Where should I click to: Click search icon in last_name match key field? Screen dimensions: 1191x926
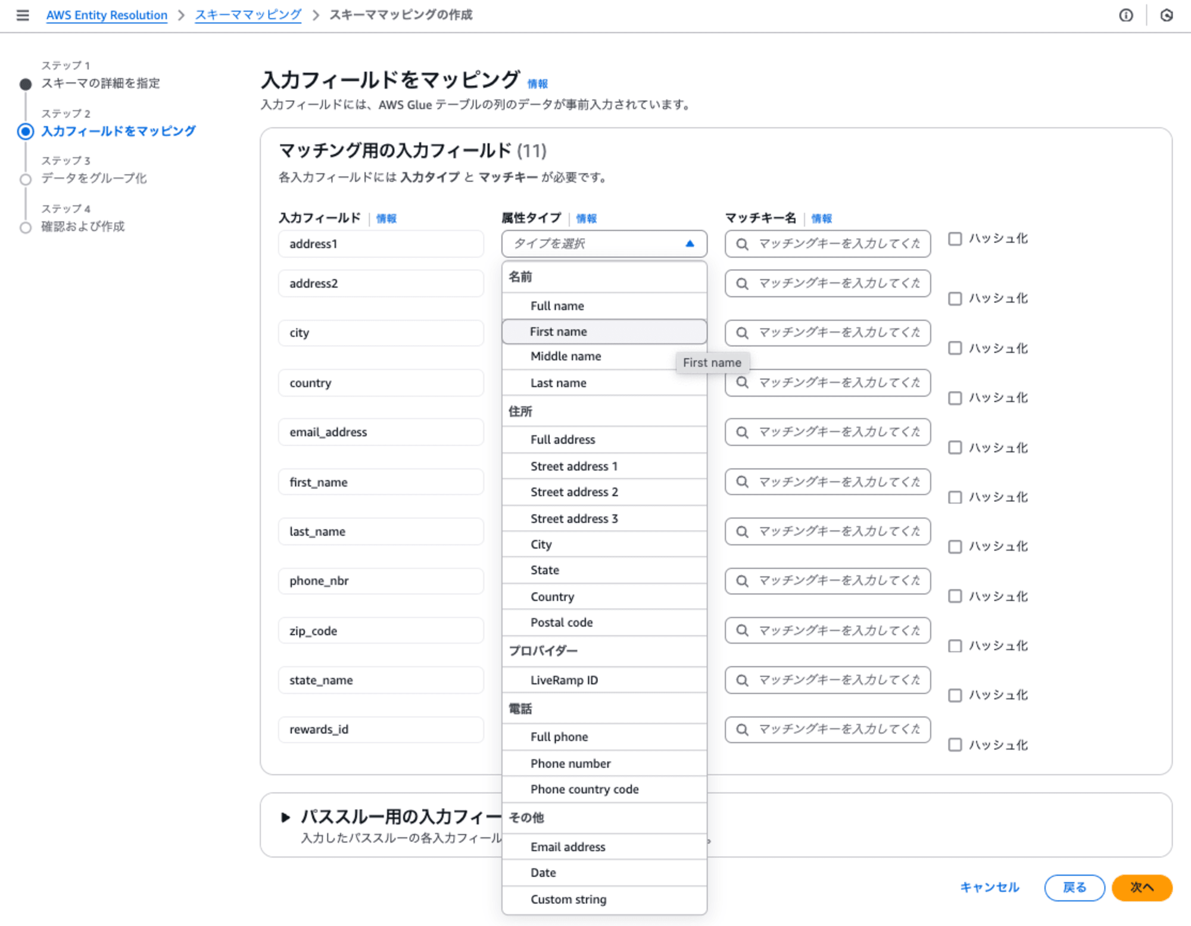pos(742,532)
